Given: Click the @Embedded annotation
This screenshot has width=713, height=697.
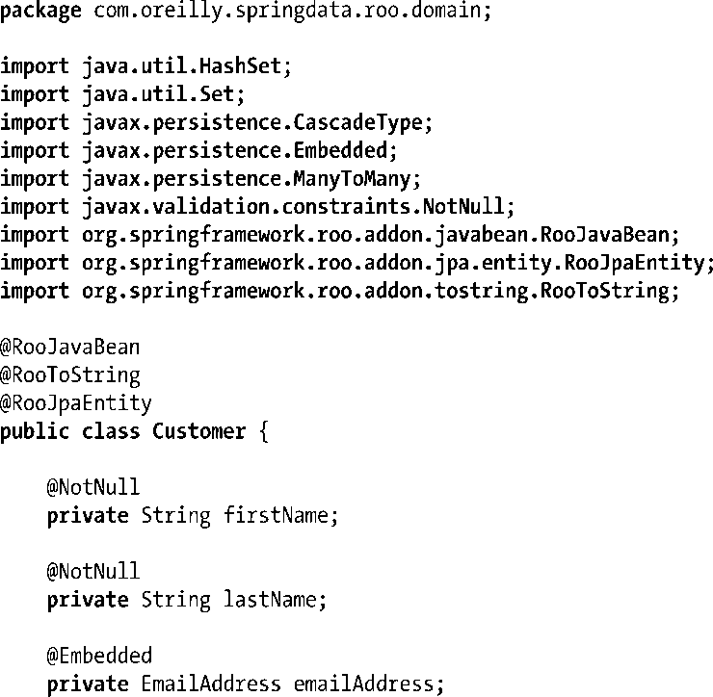Looking at the screenshot, I should point(99,656).
